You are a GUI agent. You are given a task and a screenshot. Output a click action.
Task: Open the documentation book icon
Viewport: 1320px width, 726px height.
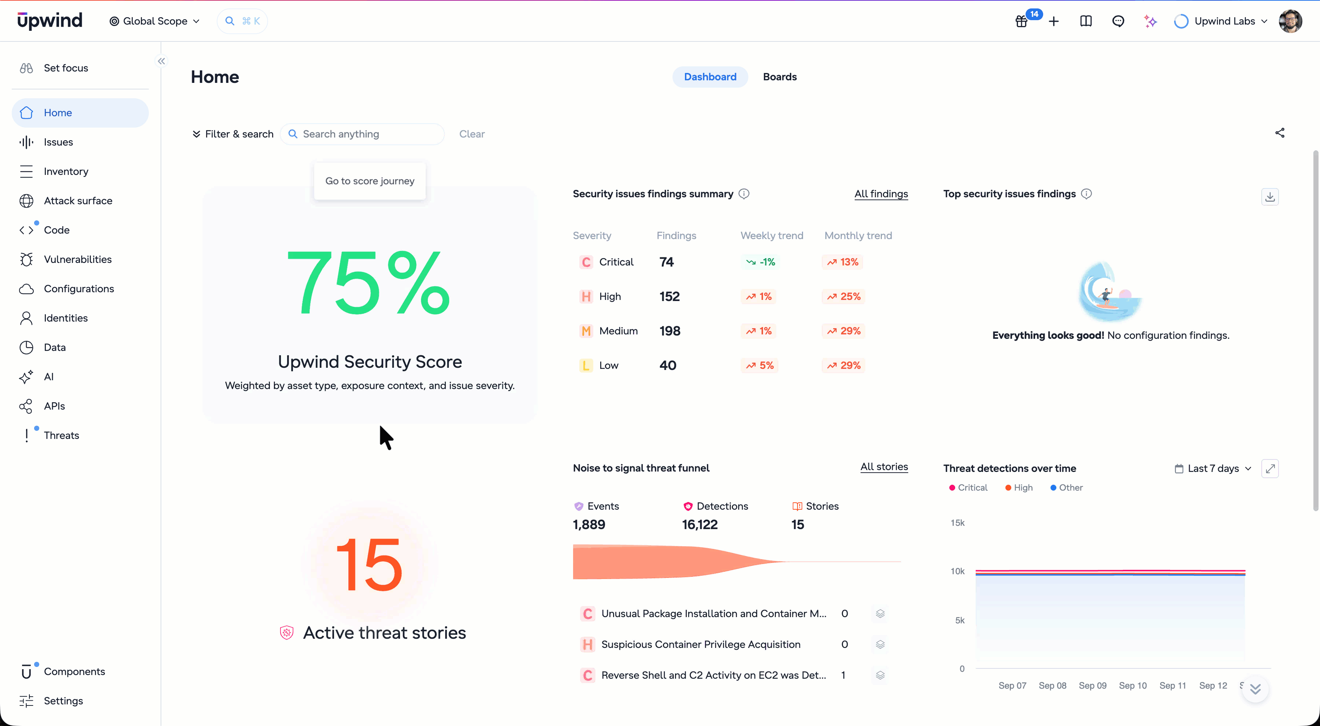point(1086,21)
